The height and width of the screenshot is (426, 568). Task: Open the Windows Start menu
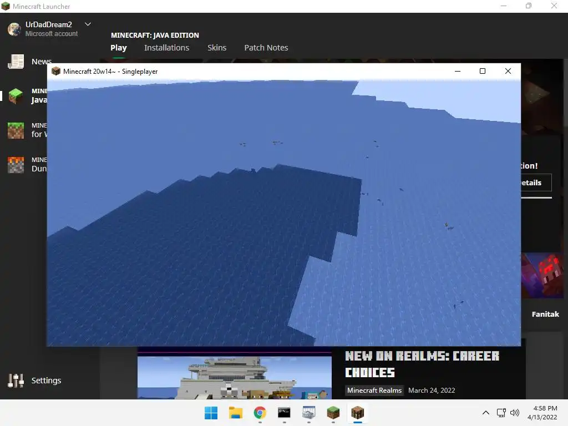pyautogui.click(x=211, y=413)
